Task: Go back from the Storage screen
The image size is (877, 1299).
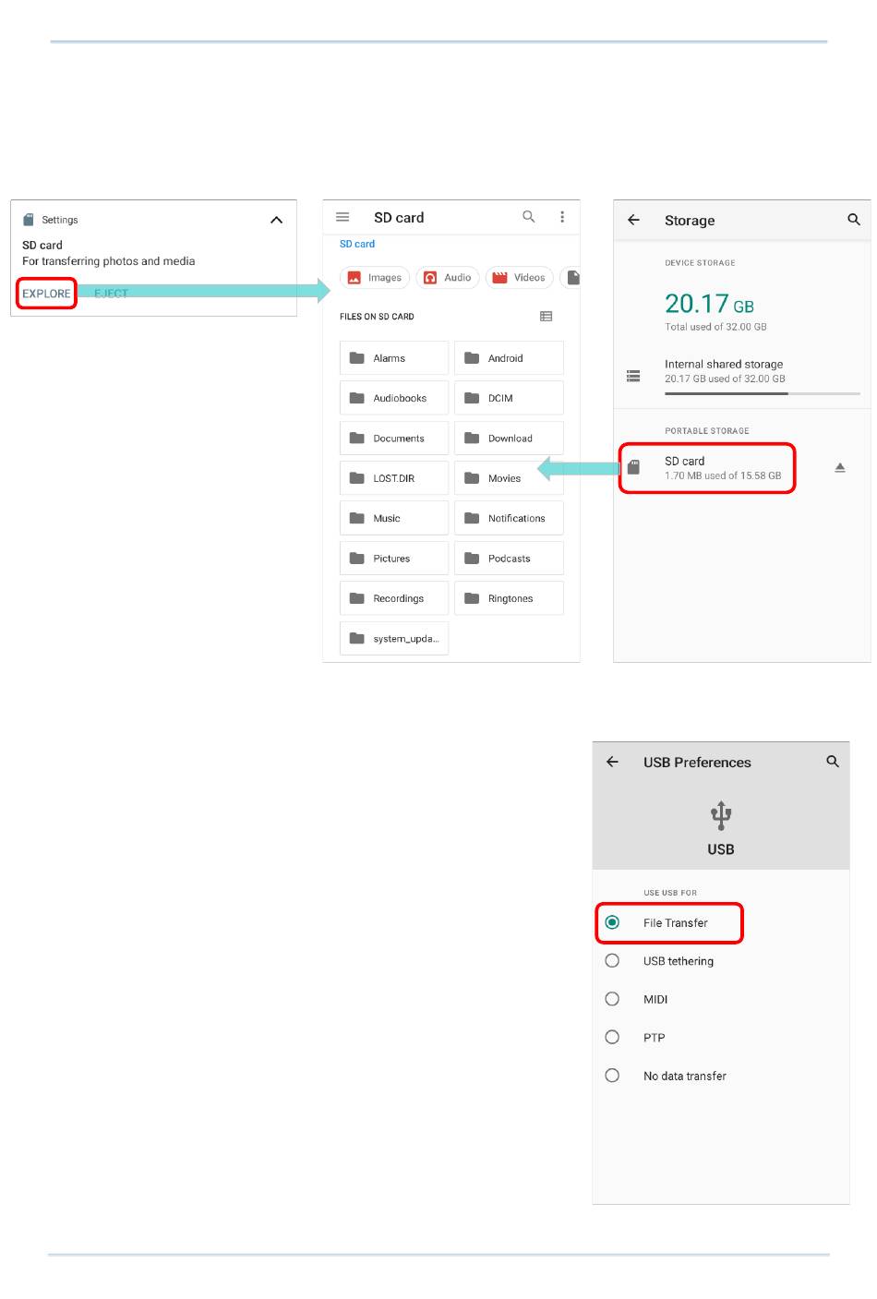Action: pos(634,220)
